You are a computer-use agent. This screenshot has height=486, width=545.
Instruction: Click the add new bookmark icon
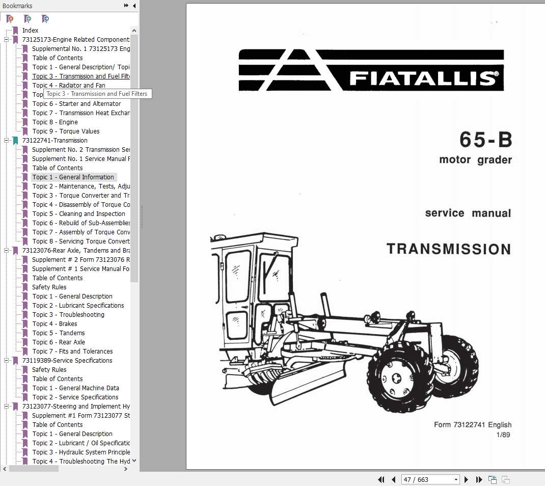click(28, 18)
